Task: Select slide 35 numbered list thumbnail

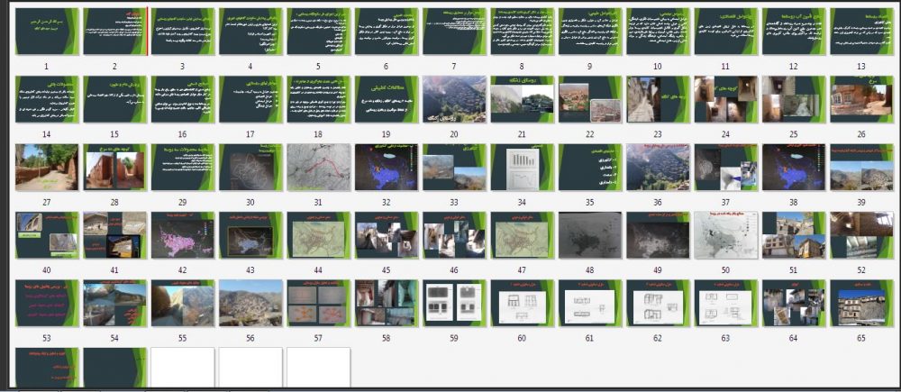Action: click(590, 168)
